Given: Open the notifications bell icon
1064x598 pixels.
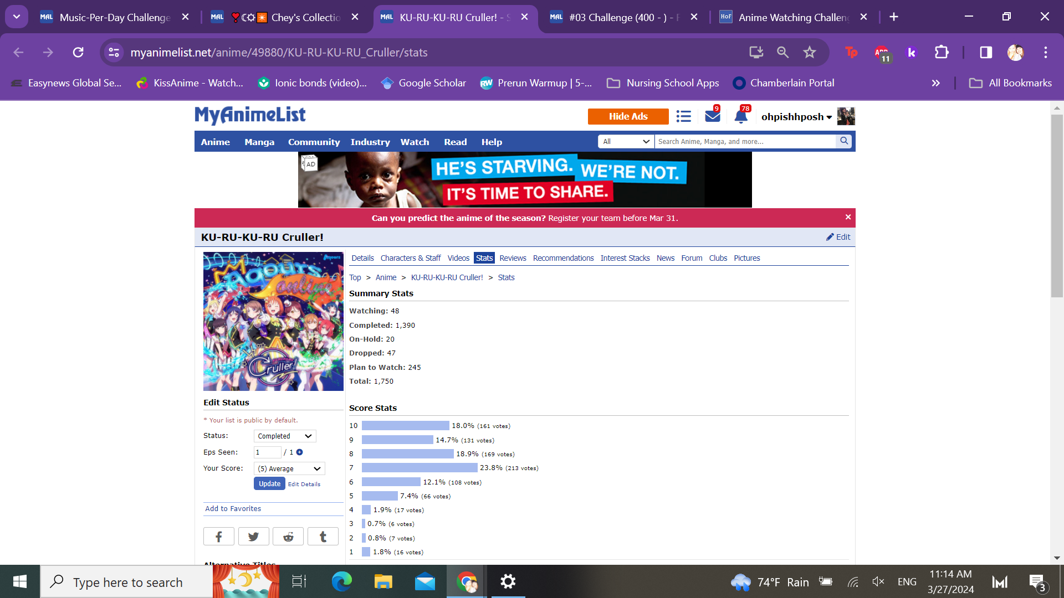Looking at the screenshot, I should coord(740,117).
